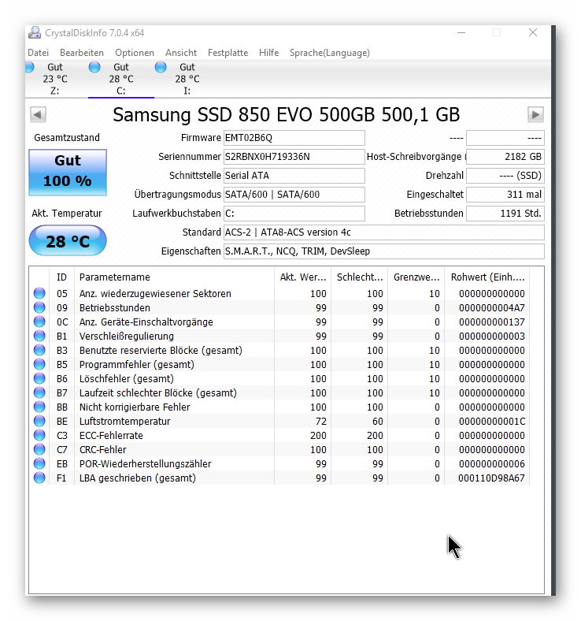The image size is (581, 621).
Task: Minimize the CrystalDiskInfo window
Action: 461,32
